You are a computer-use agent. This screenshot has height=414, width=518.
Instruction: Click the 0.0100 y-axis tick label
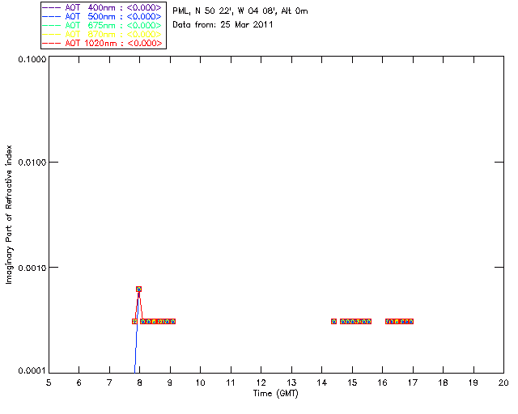point(32,163)
